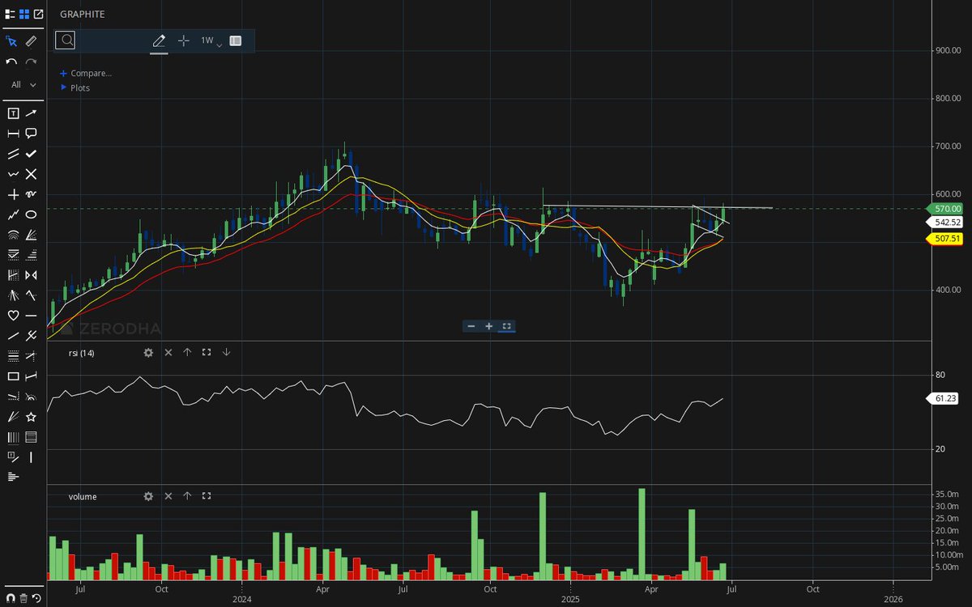Toggle the table heads-up display icon
This screenshot has height=607, width=972.
coord(235,40)
